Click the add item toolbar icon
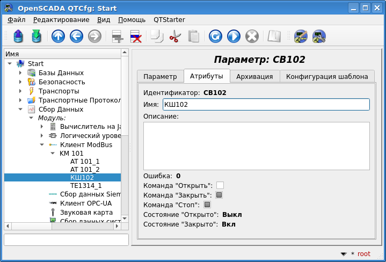This screenshot has height=262, width=386. (117, 37)
